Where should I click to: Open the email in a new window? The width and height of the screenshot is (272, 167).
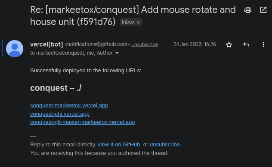pos(263,10)
